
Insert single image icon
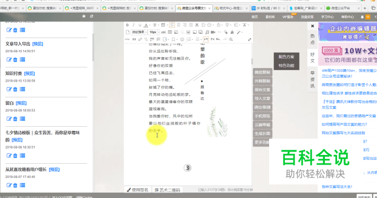pos(194,32)
